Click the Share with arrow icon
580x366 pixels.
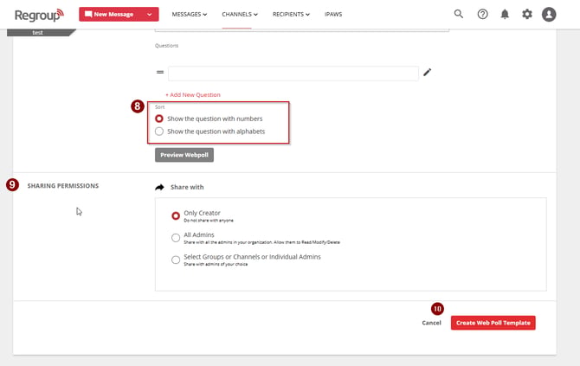pyautogui.click(x=159, y=187)
